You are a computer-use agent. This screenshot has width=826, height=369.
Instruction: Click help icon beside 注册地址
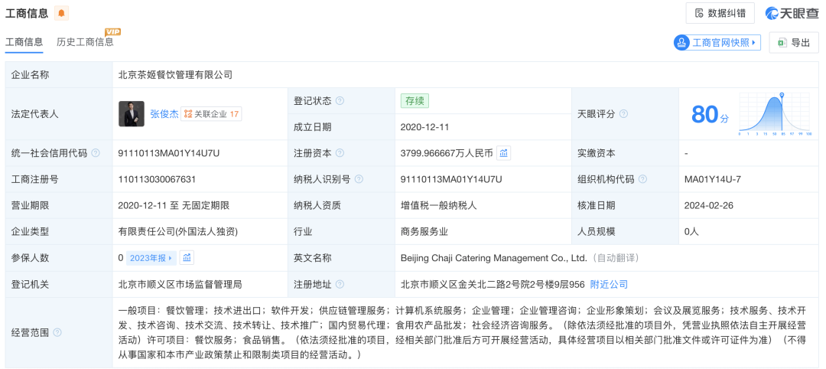340,284
